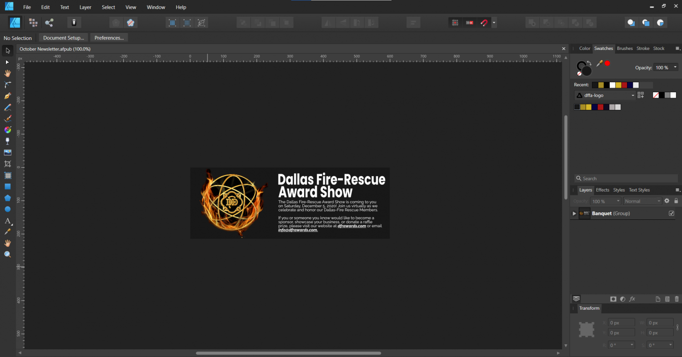The width and height of the screenshot is (682, 357).
Task: Pick the Pencil tool in the toolbar
Action: tap(7, 107)
